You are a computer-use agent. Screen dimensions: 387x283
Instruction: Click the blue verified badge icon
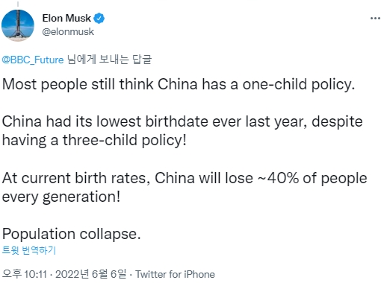pyautogui.click(x=99, y=18)
